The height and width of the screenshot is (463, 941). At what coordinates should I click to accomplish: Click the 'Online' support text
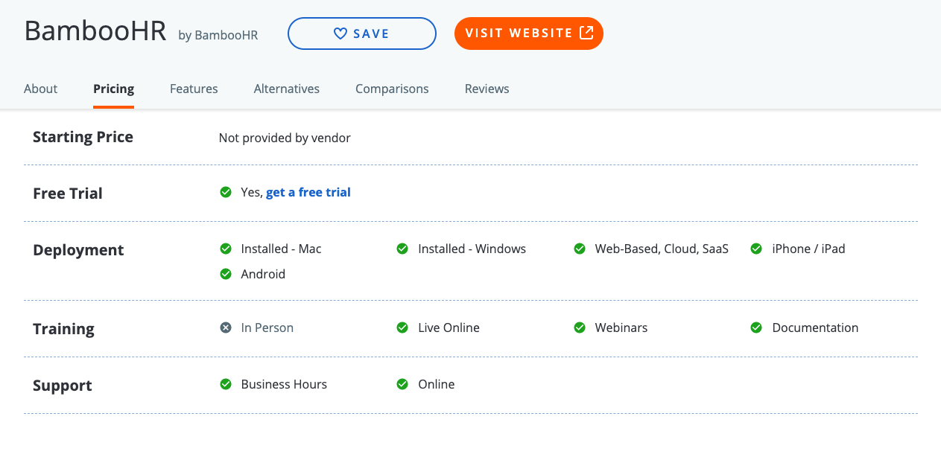(x=437, y=384)
